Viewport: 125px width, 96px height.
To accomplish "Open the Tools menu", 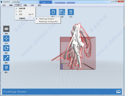I will [x=32, y=5].
